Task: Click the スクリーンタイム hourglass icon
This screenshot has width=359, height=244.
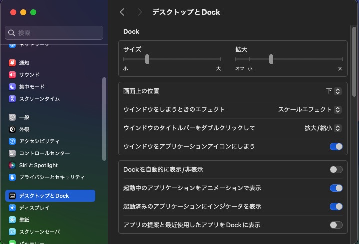Action: pyautogui.click(x=12, y=99)
